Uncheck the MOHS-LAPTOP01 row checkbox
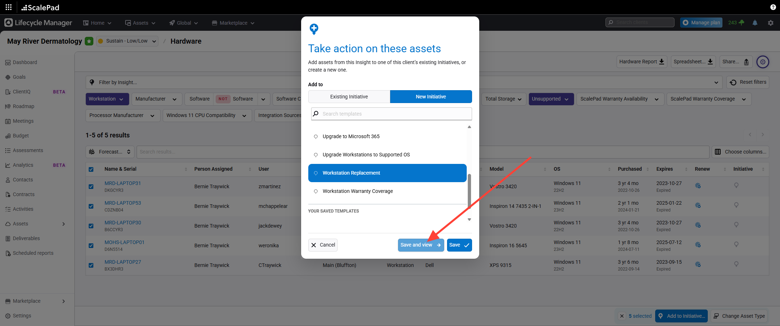780x326 pixels. [x=91, y=245]
